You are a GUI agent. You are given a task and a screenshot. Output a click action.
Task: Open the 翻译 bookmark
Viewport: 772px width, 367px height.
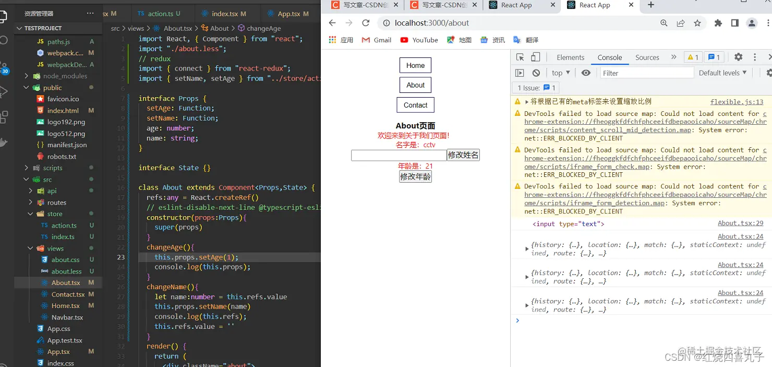coord(525,40)
